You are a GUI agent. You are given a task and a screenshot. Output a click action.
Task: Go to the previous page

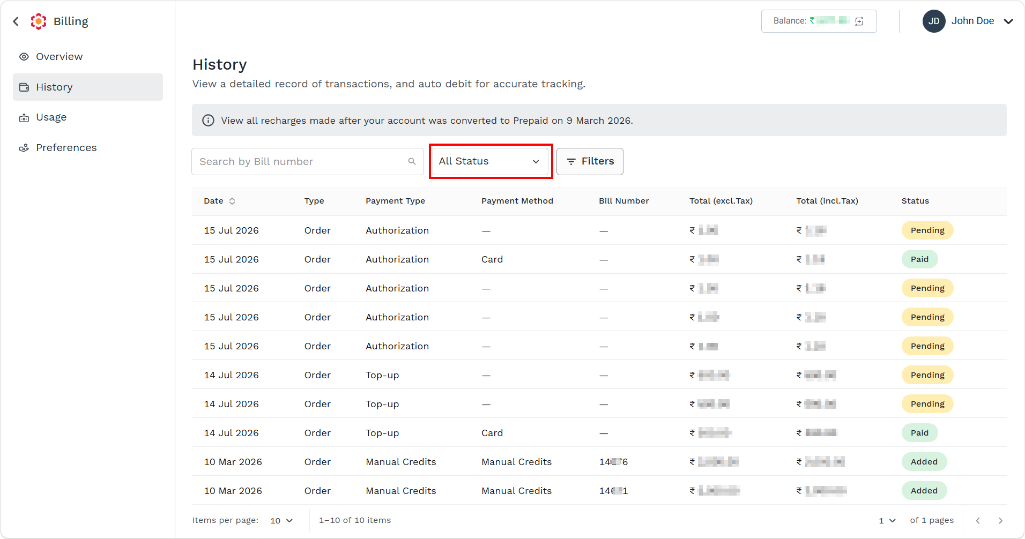[x=978, y=521]
